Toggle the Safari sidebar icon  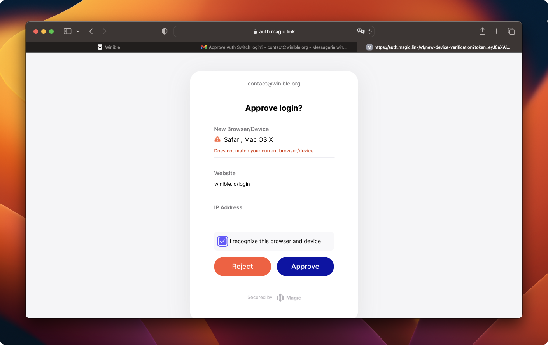coord(67,31)
